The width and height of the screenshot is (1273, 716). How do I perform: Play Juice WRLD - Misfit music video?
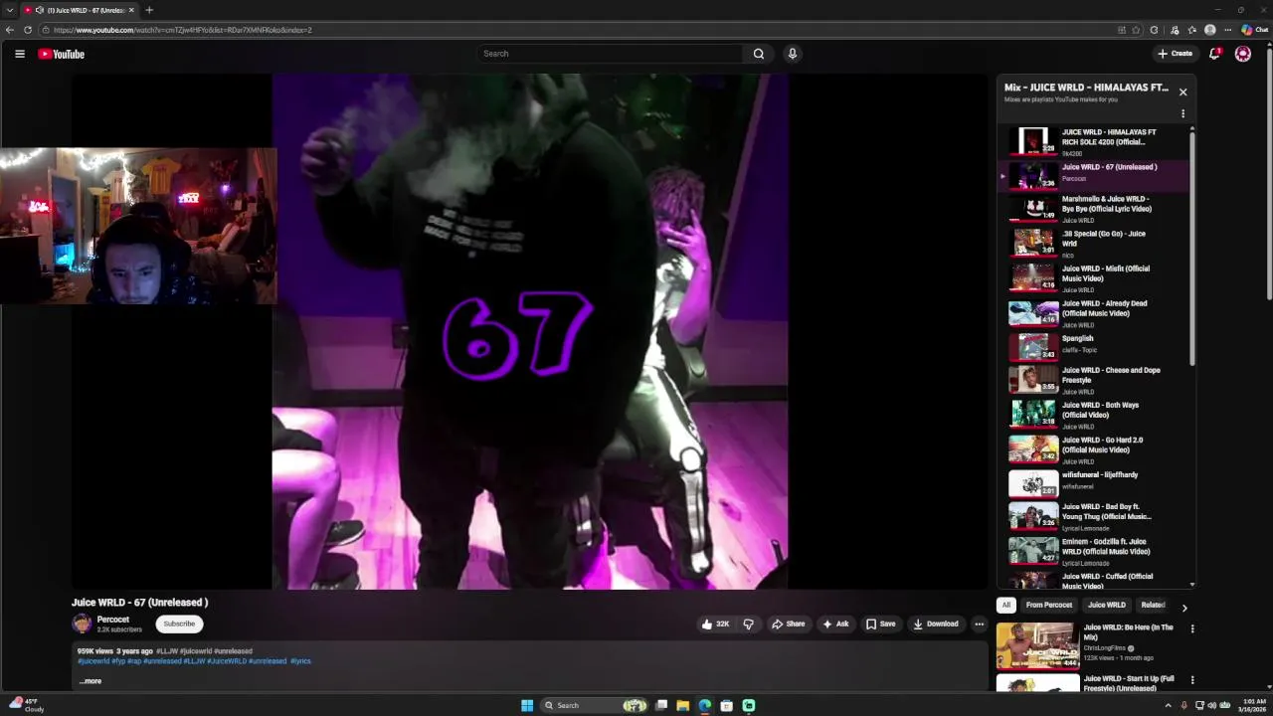[1094, 278]
